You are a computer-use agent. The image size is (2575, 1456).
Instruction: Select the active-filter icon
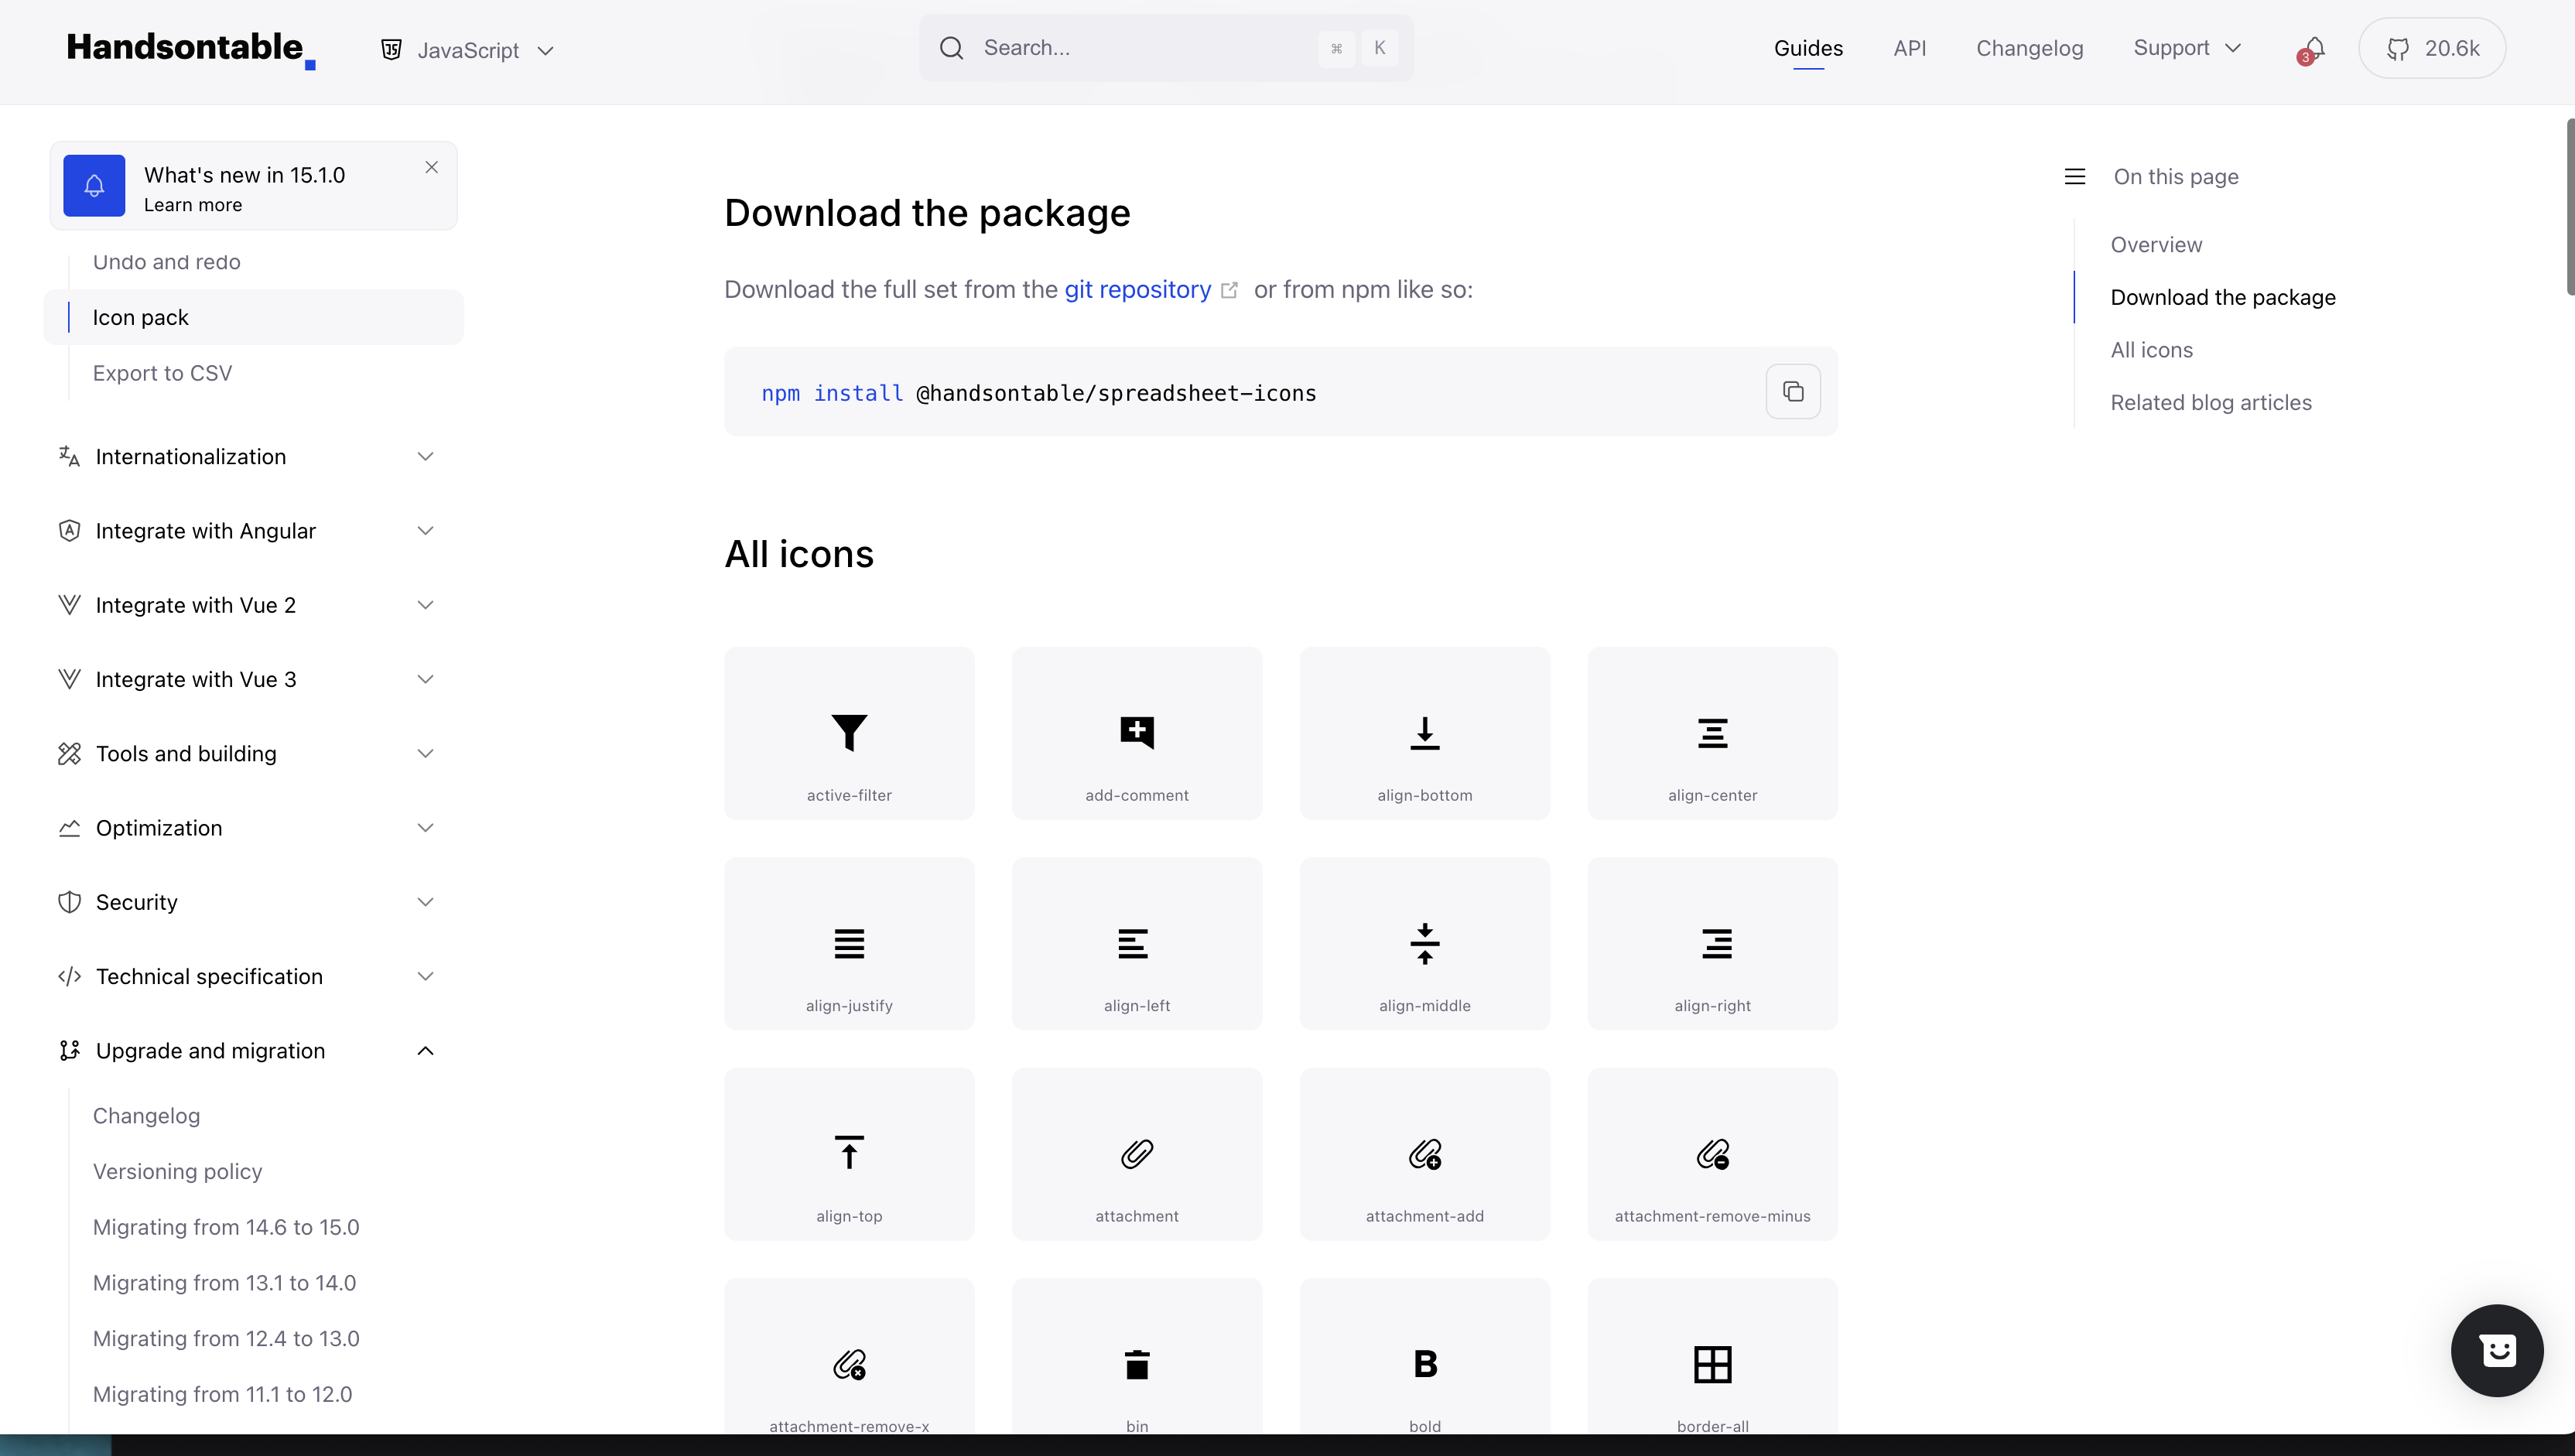tap(849, 733)
